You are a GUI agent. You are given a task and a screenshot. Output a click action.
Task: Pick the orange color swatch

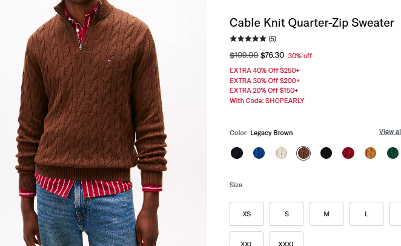coord(370,153)
